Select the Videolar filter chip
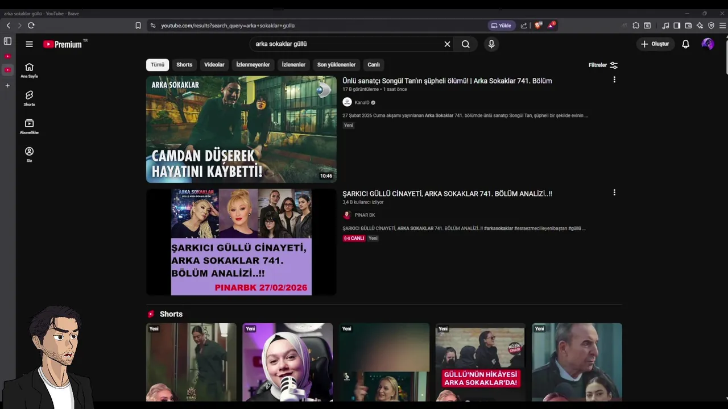 tap(214, 65)
